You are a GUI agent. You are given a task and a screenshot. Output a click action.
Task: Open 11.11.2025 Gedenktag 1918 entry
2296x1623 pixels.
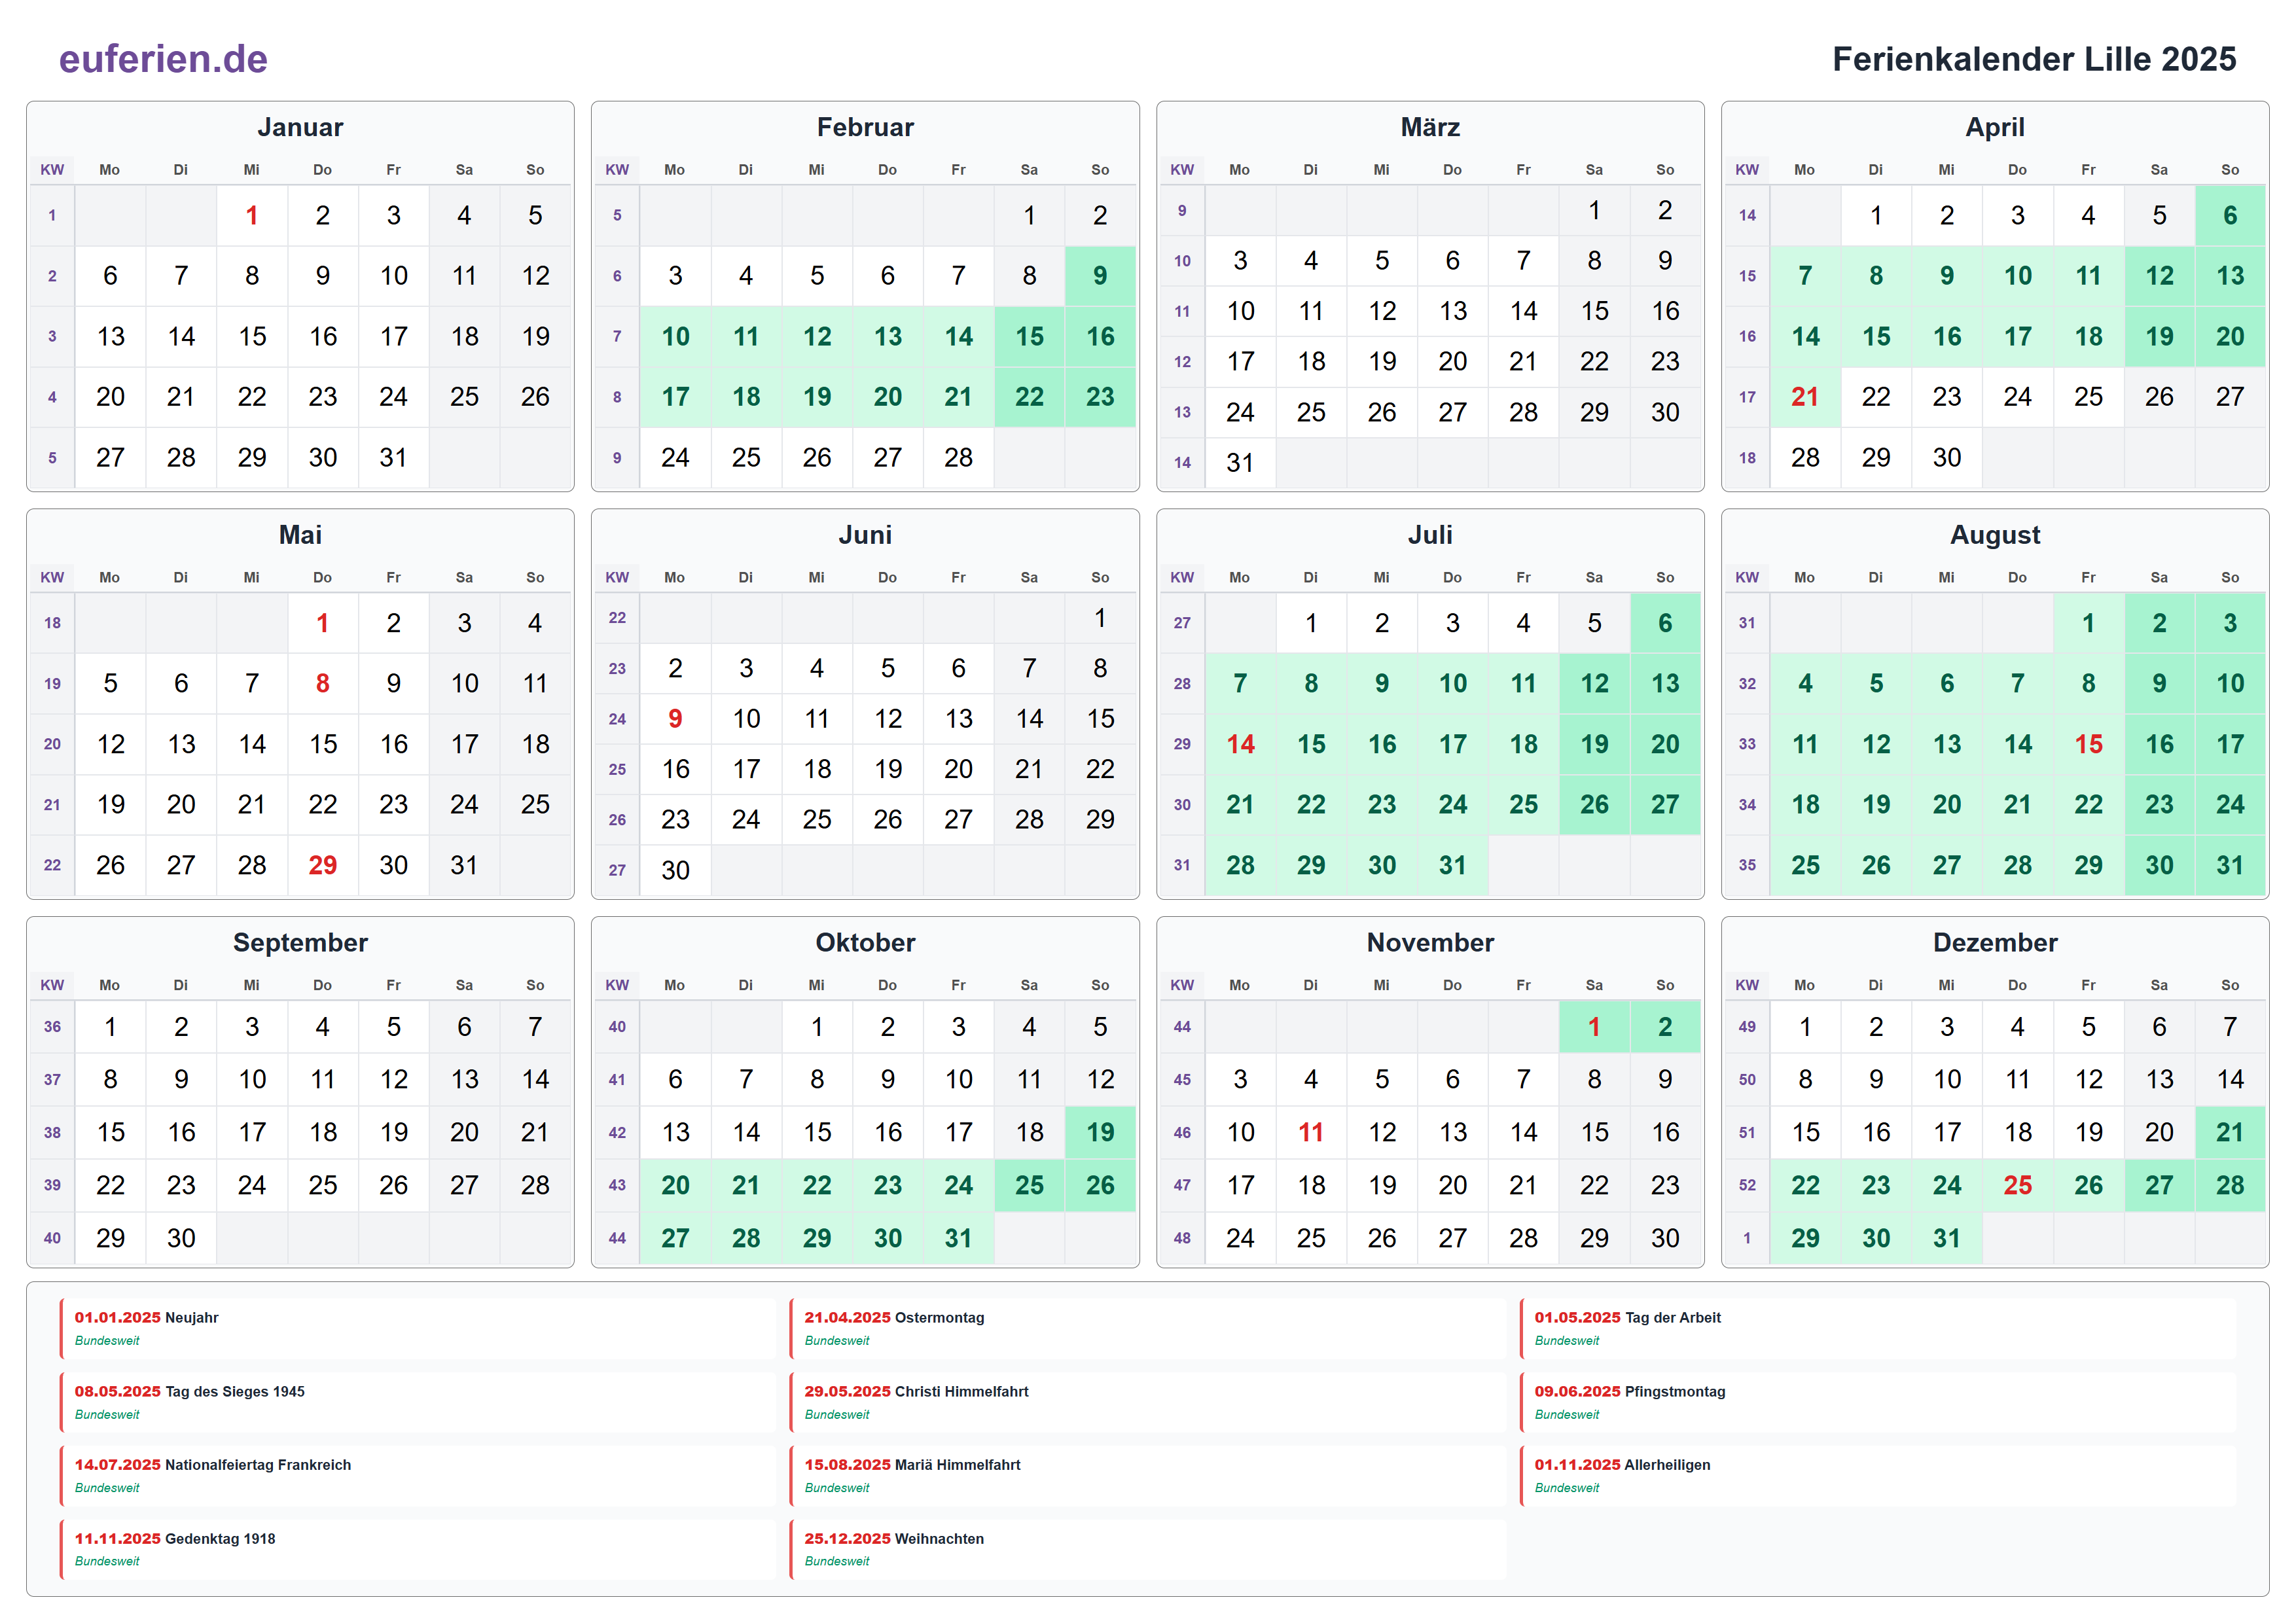417,1549
